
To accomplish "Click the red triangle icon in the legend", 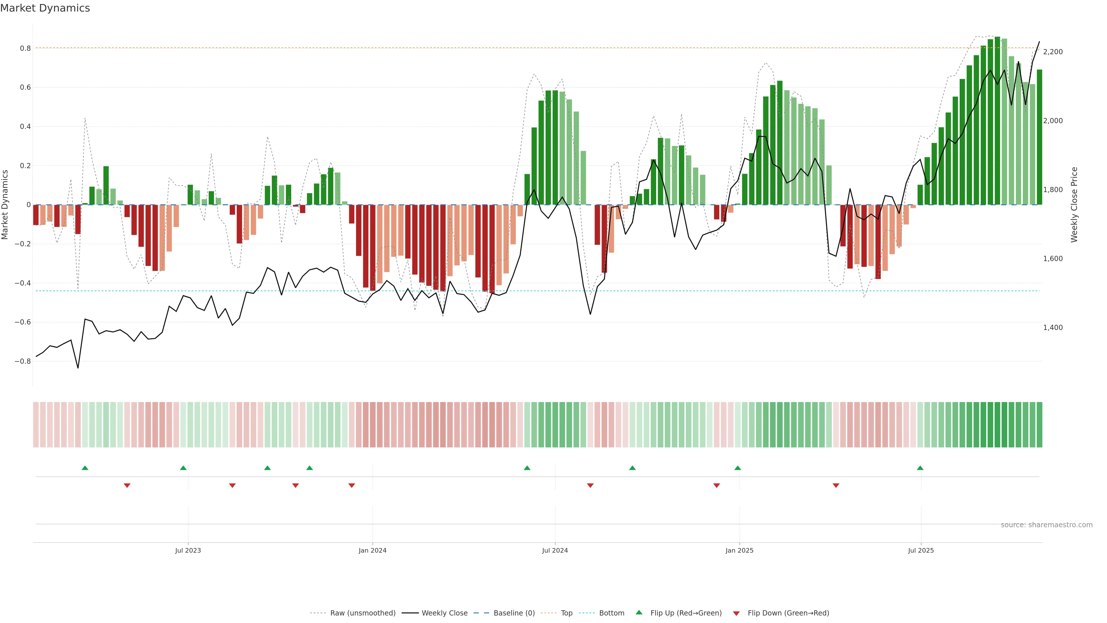I will coord(736,613).
